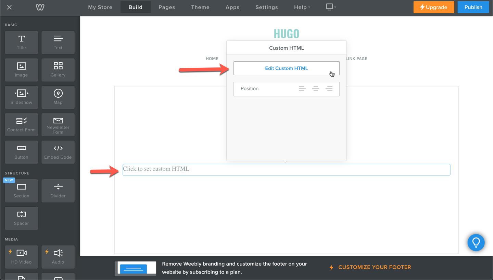Click the LINK PAGE navigation link
This screenshot has height=280, width=493.
[356, 59]
